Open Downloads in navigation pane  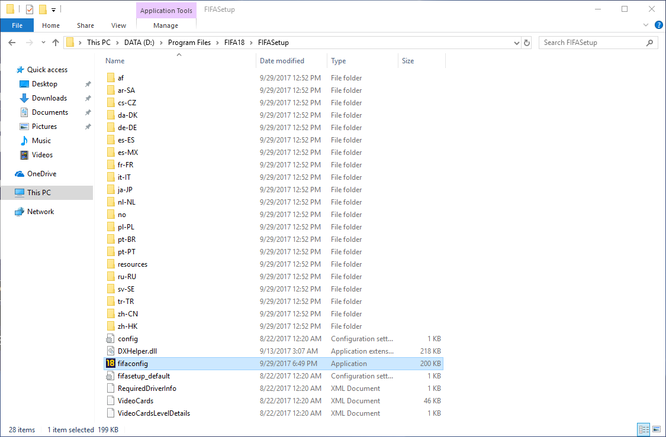pyautogui.click(x=49, y=98)
